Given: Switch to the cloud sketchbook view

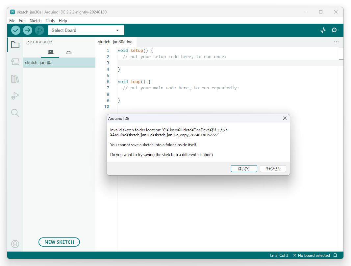Looking at the screenshot, I should 69,52.
